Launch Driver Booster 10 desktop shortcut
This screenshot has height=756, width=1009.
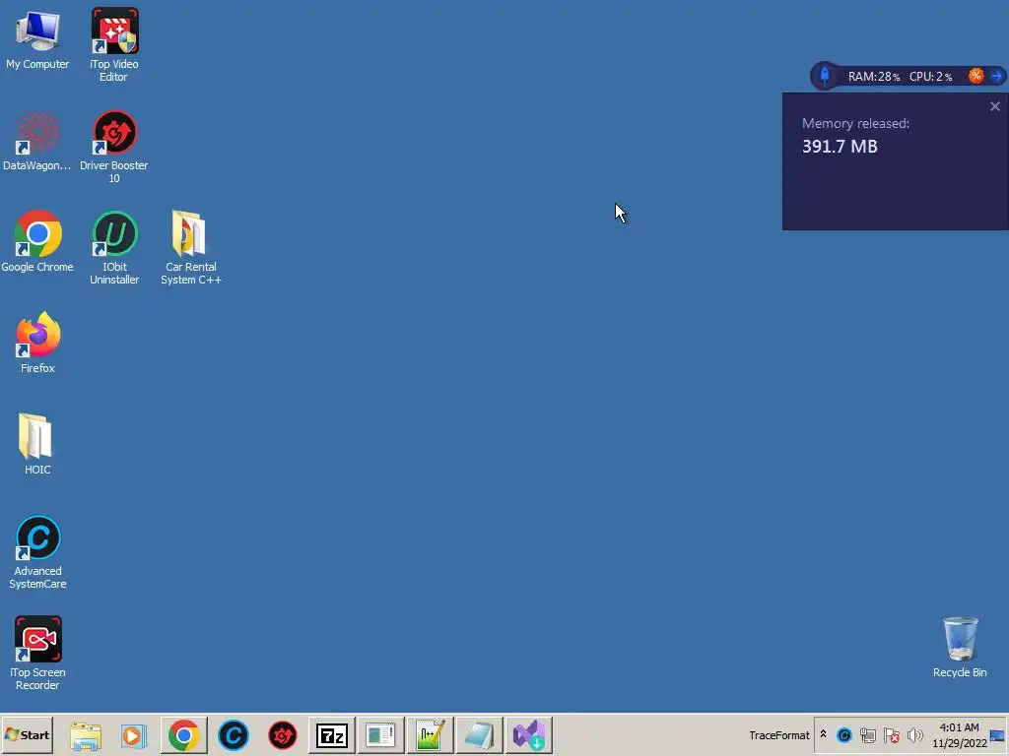(x=114, y=146)
